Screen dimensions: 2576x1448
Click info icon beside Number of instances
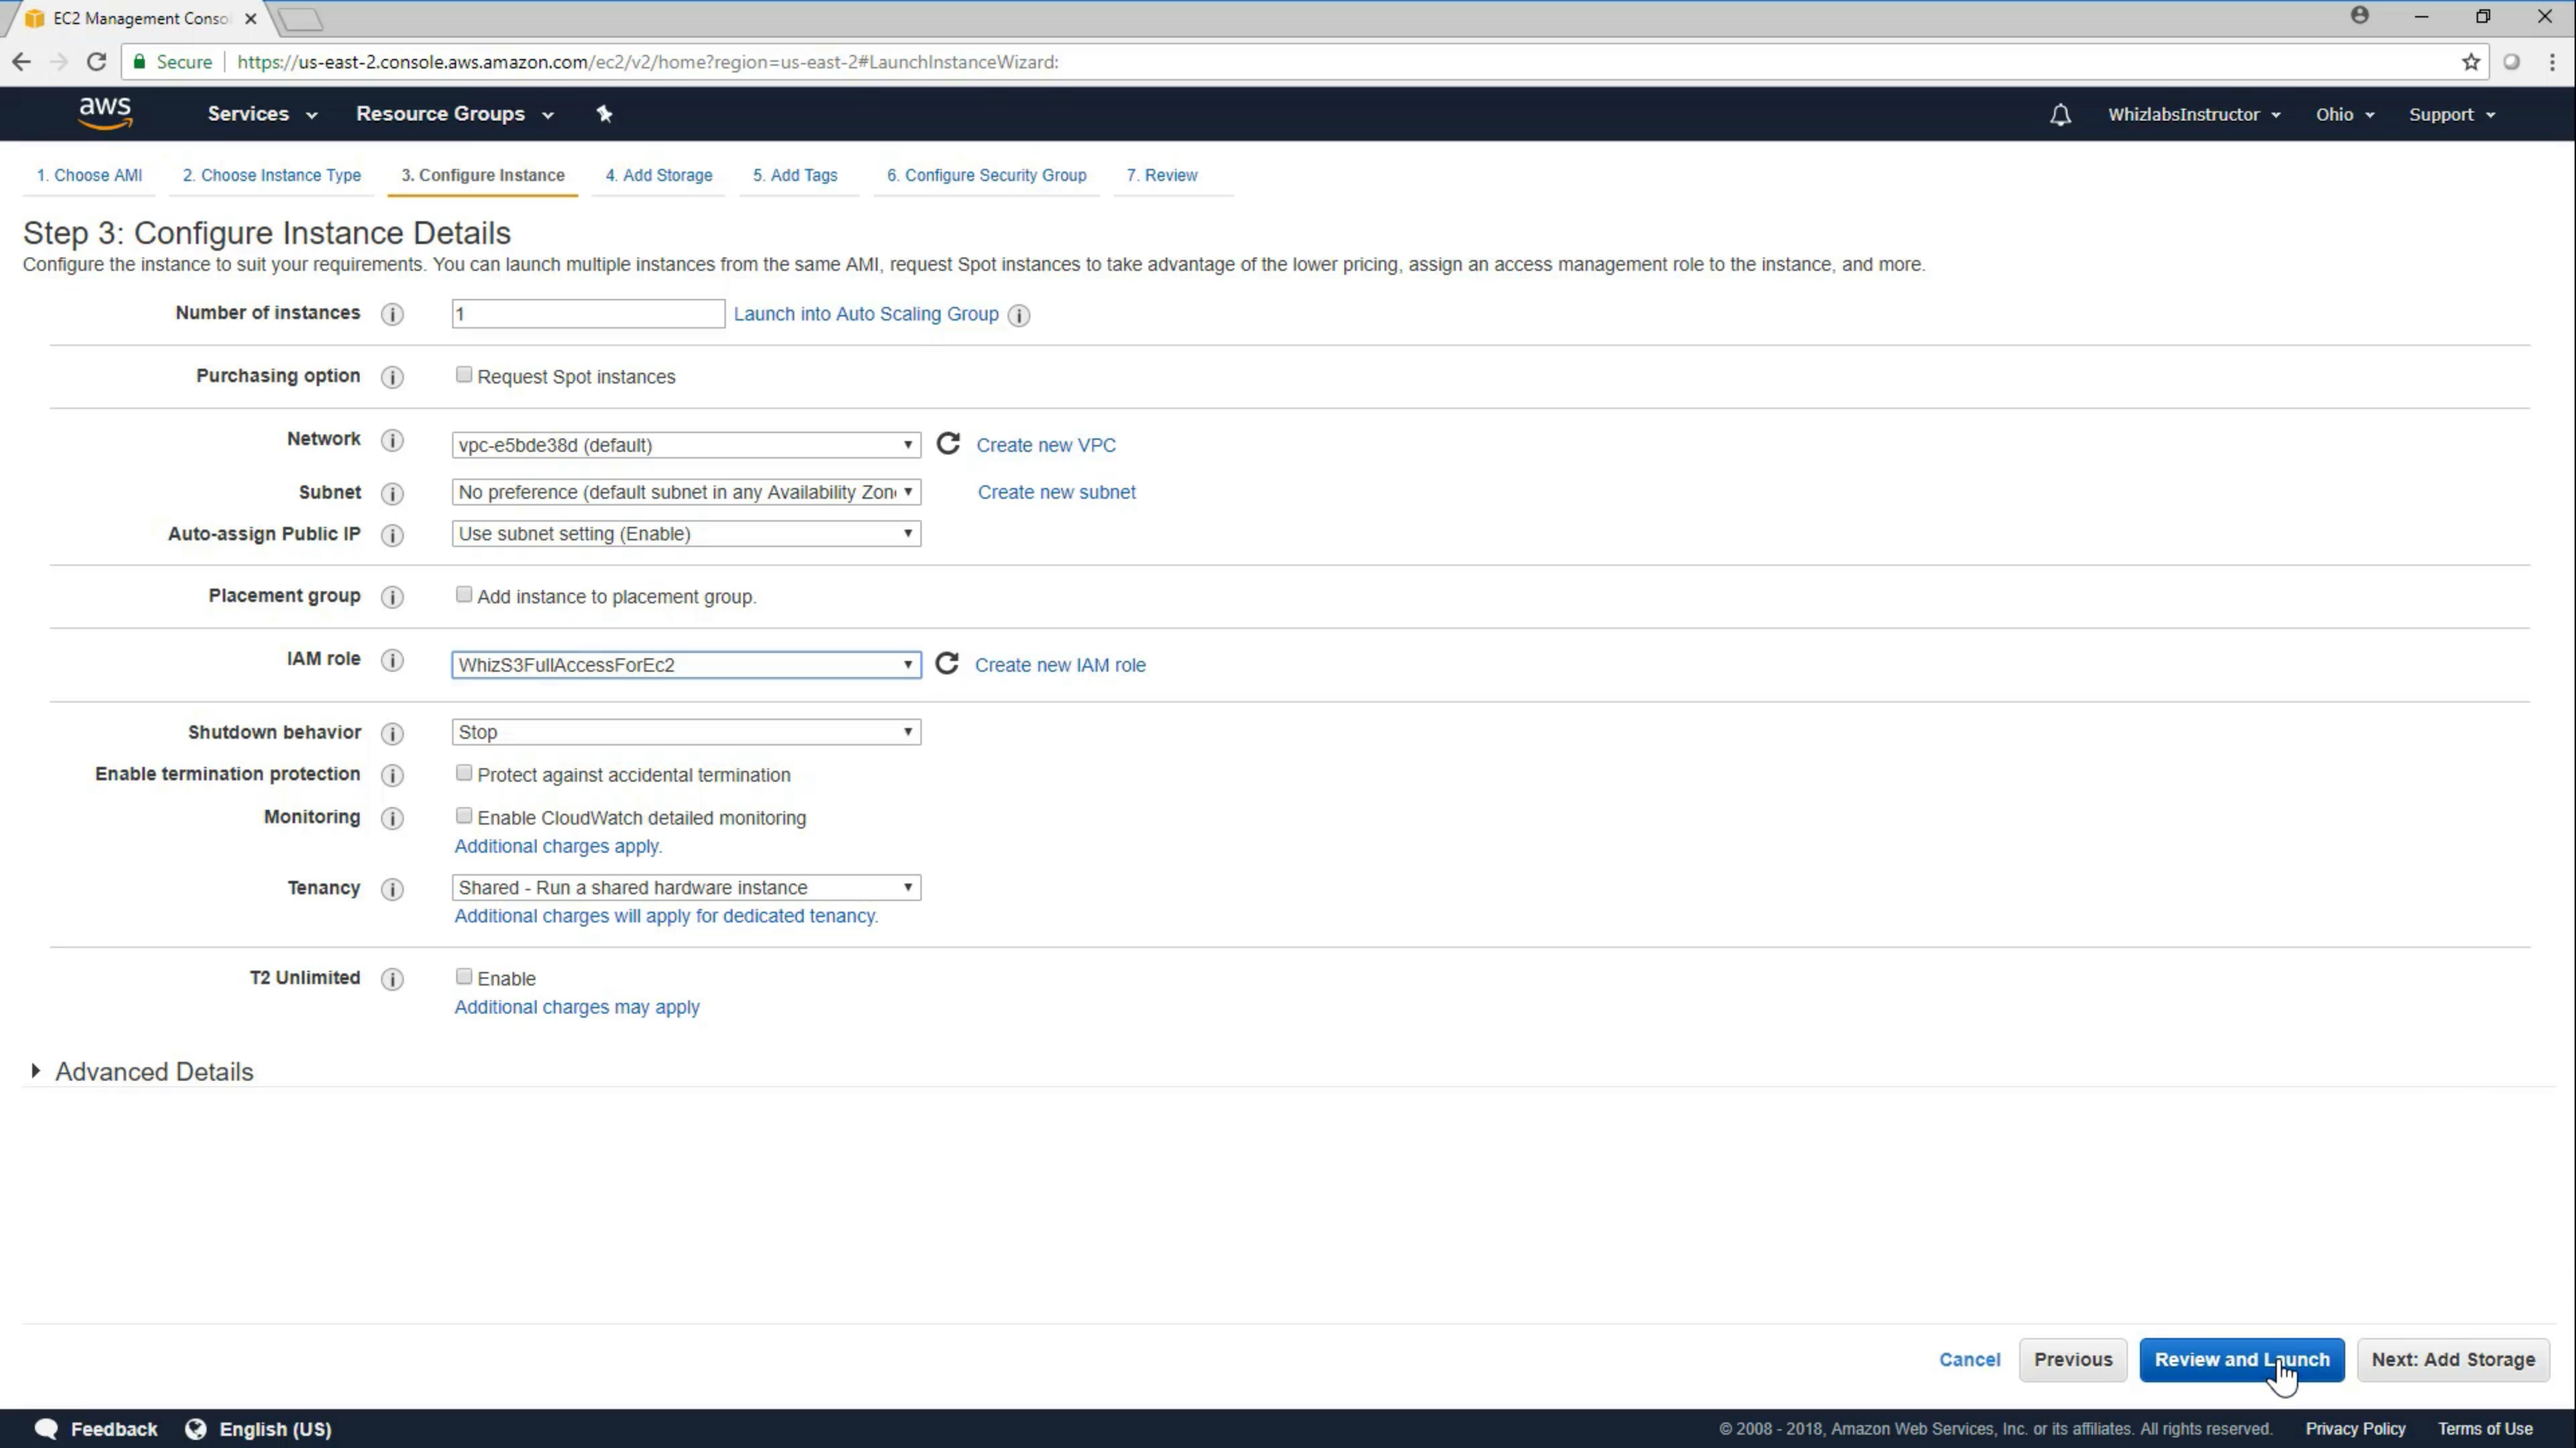[x=392, y=314]
